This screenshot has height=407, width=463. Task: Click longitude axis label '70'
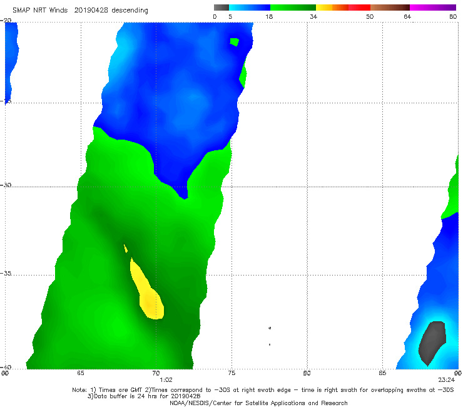(x=156, y=373)
